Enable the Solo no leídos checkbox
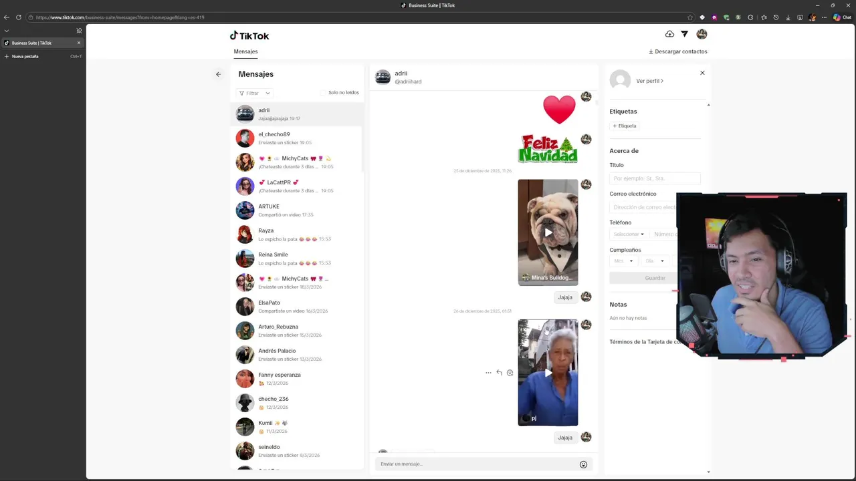 324,93
